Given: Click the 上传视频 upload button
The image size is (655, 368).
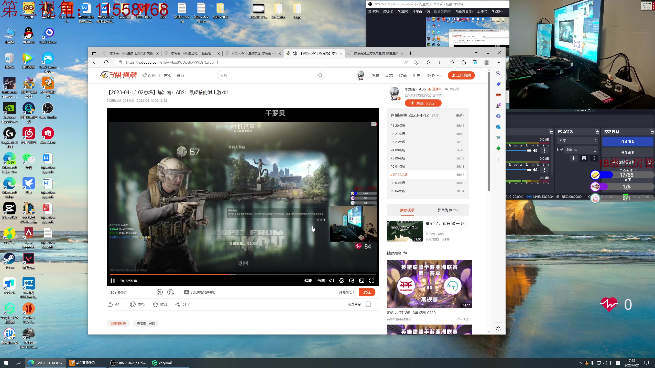Looking at the screenshot, I should [x=461, y=75].
